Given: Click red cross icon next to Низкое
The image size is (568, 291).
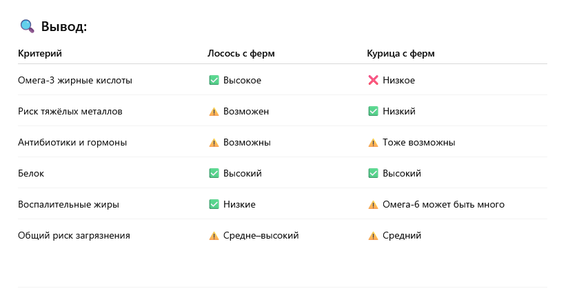Looking at the screenshot, I should tap(373, 80).
